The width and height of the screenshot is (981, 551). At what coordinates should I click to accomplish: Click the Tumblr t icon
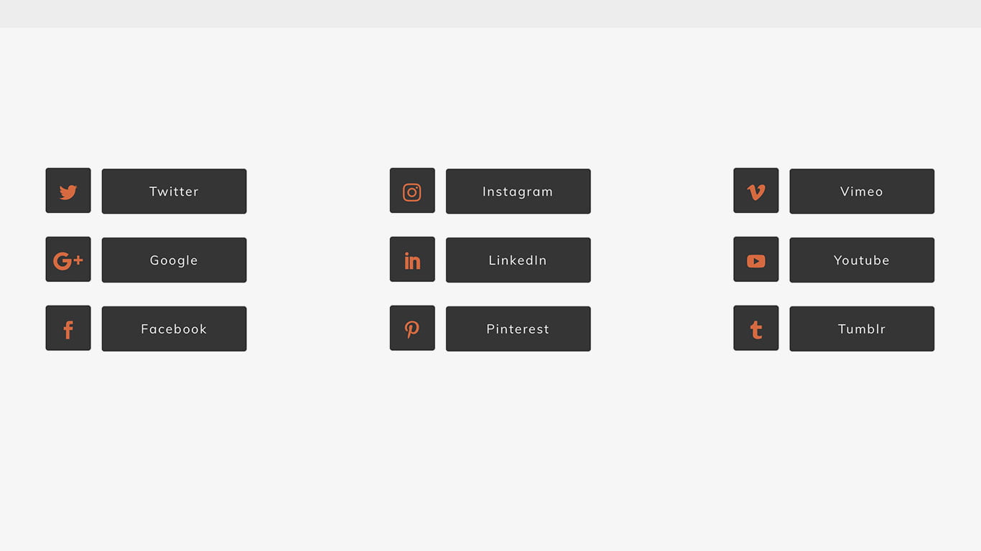click(x=756, y=329)
